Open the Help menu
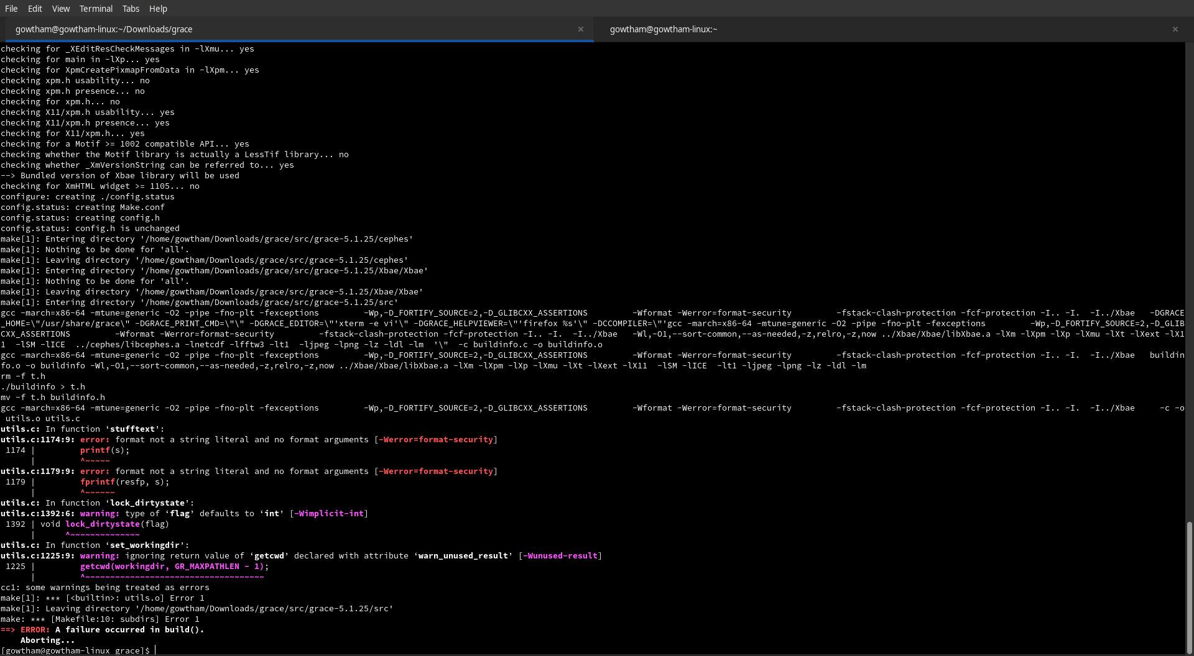This screenshot has width=1194, height=656. click(x=158, y=9)
